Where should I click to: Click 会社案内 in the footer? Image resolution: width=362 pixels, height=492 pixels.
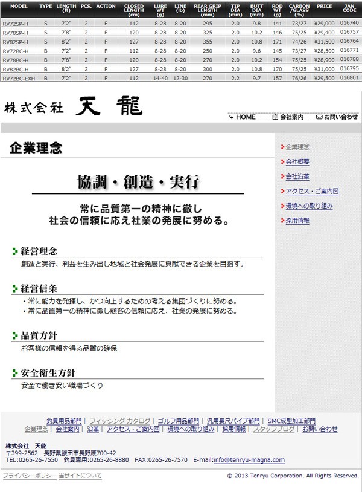pyautogui.click(x=68, y=429)
